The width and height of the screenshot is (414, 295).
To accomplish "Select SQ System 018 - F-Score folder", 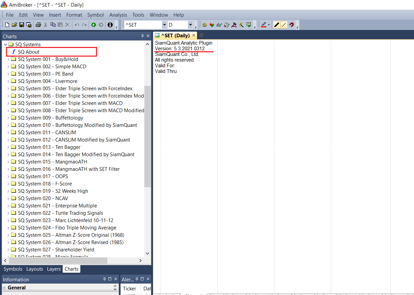I will click(x=45, y=184).
